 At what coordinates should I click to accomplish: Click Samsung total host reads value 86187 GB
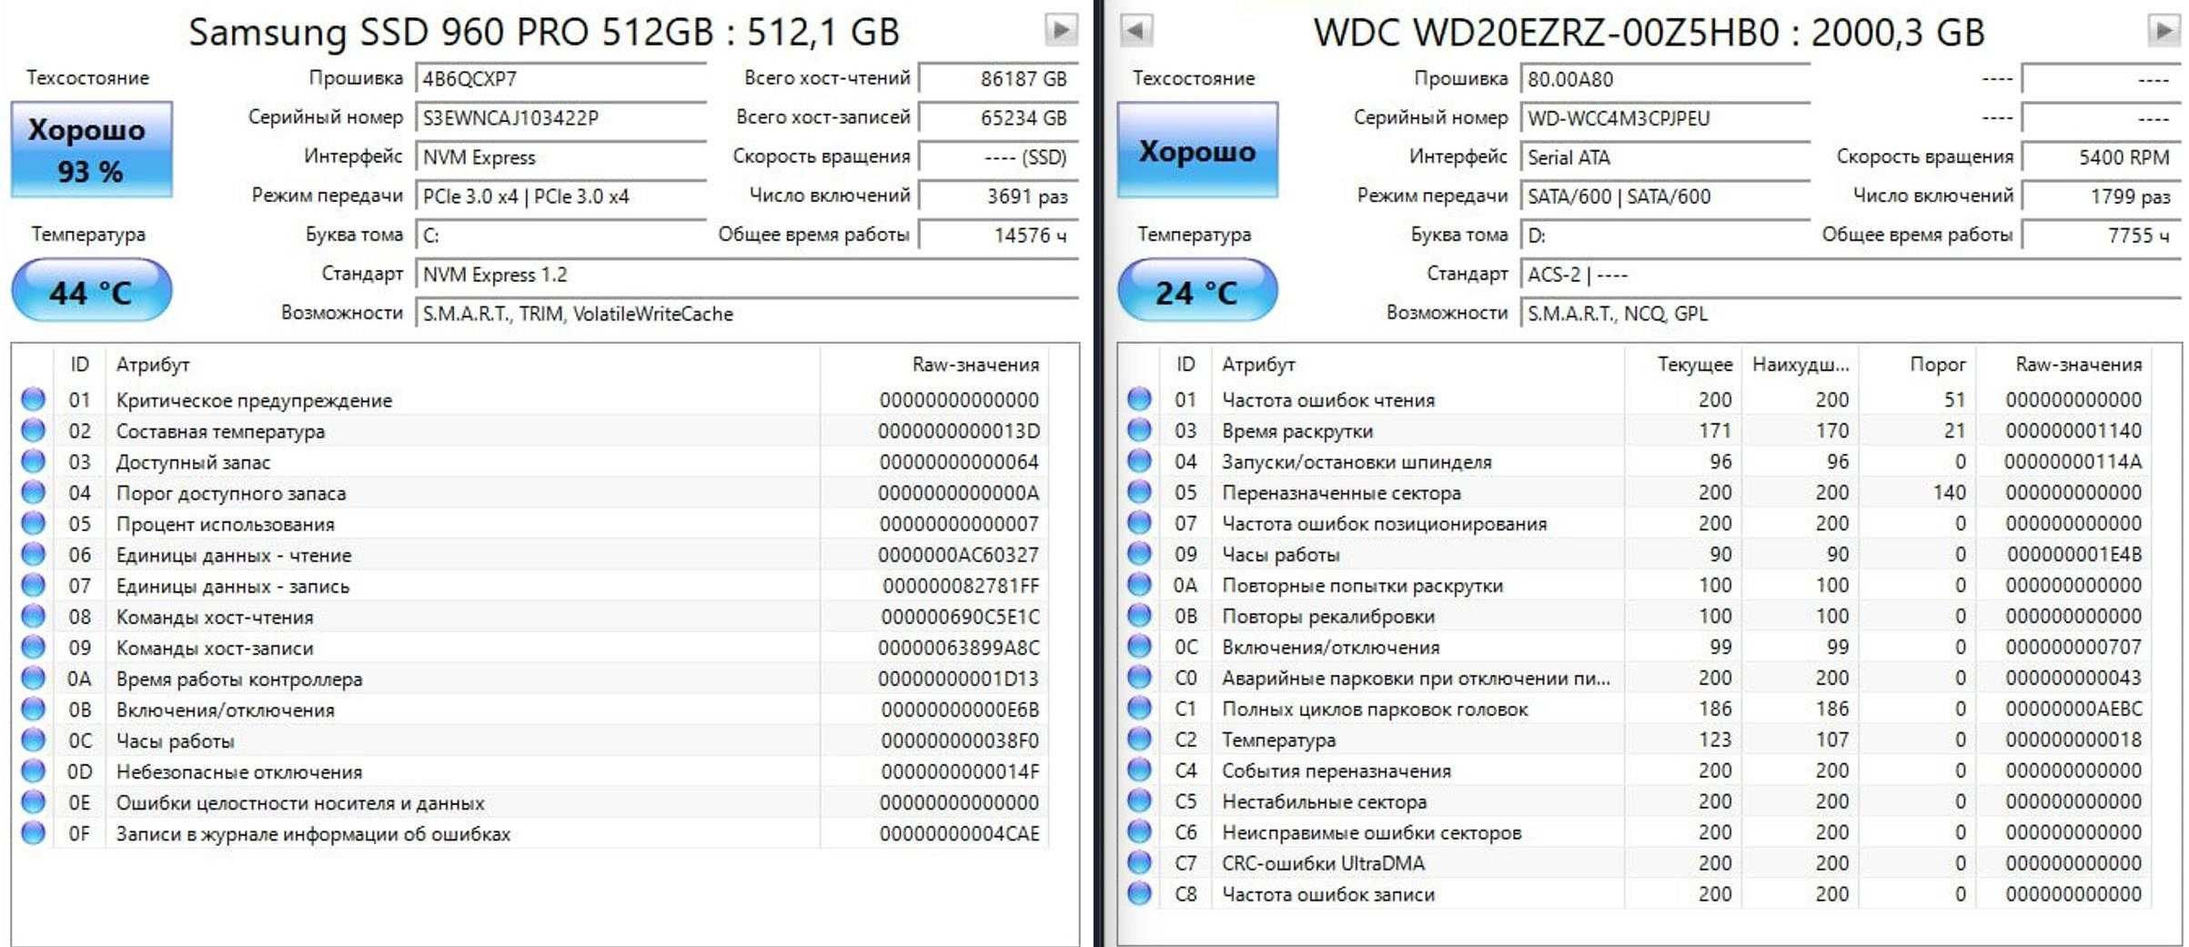point(998,78)
